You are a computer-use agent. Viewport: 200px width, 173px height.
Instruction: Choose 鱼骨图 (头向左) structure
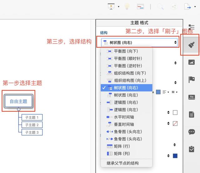tap(127, 132)
